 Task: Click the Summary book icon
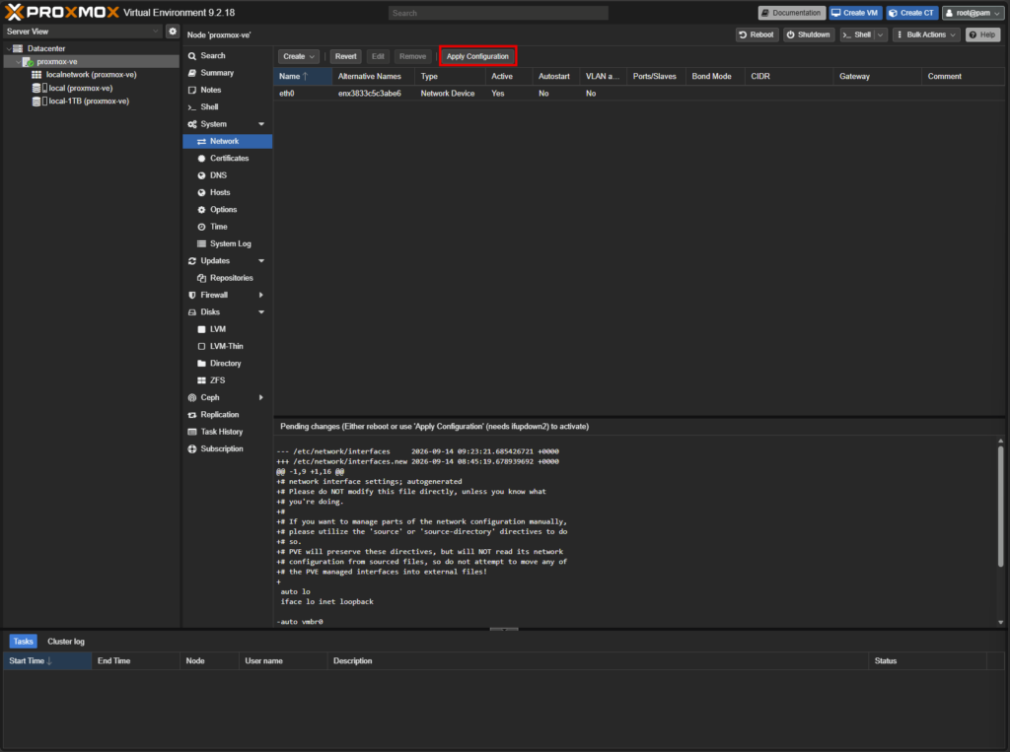(192, 73)
